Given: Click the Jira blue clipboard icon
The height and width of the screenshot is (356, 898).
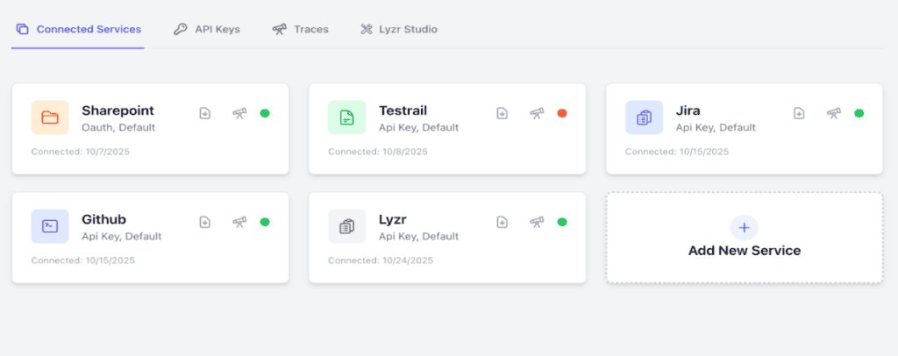Looking at the screenshot, I should click(645, 117).
